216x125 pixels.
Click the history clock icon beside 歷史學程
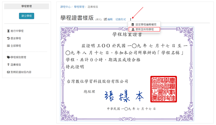tap(8, 38)
